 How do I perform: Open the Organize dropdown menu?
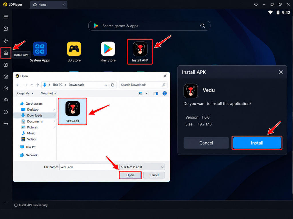point(25,93)
